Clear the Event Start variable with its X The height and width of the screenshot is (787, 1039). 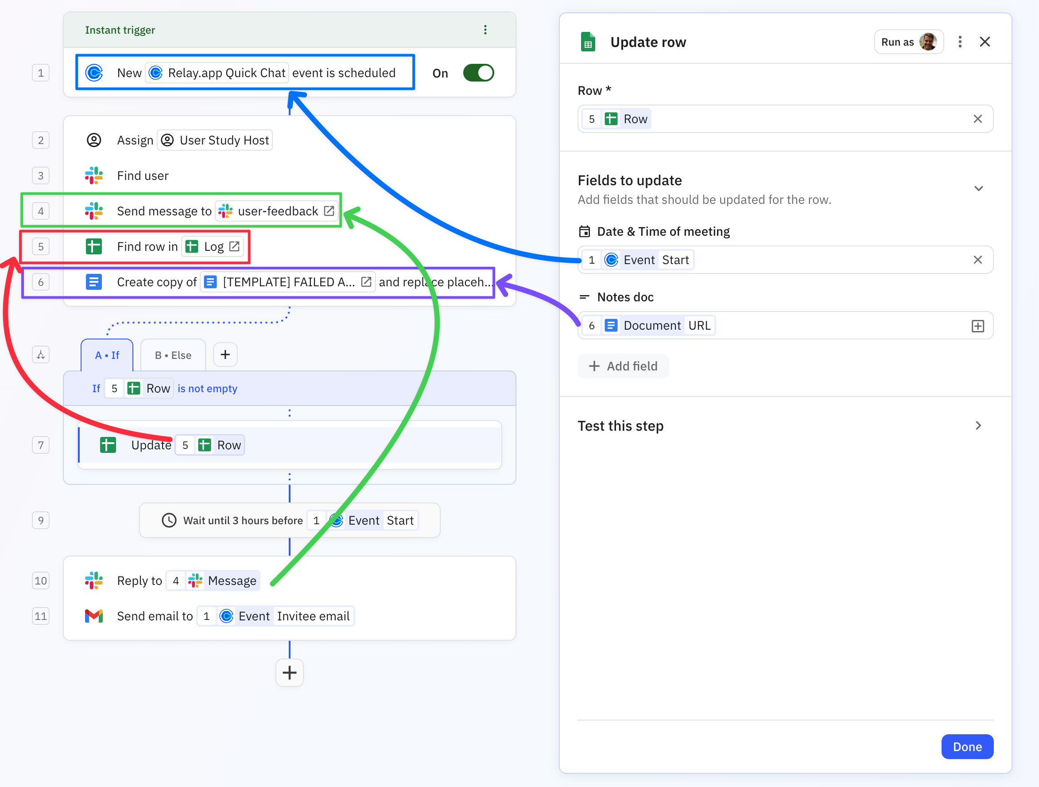click(x=978, y=259)
